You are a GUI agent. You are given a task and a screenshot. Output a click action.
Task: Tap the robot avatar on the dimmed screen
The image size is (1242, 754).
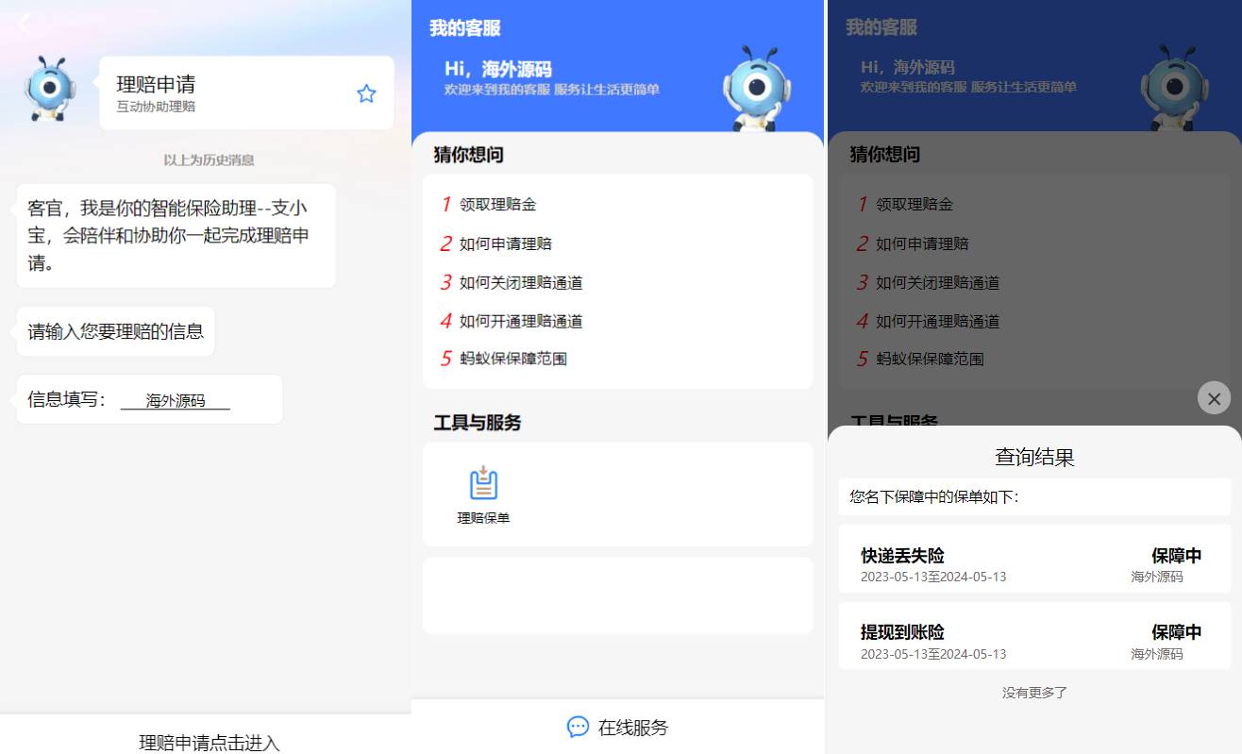point(1174,90)
